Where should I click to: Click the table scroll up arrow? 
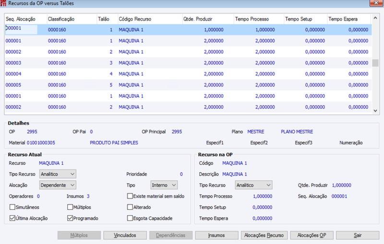tap(375, 18)
